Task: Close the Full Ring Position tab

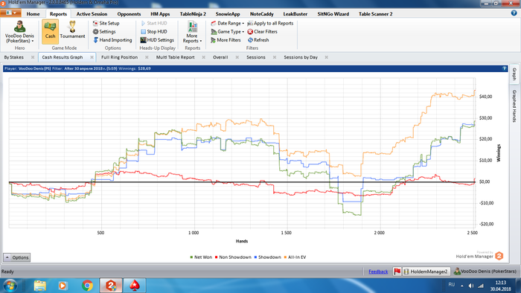Action: (x=147, y=57)
